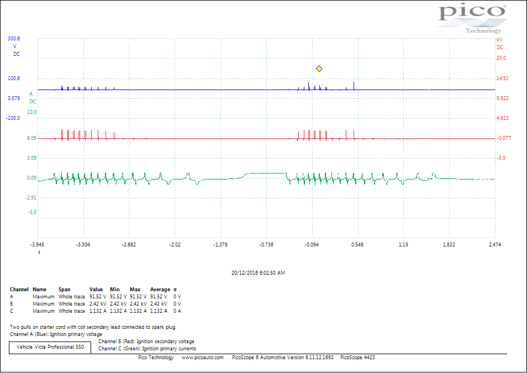Click the green 0.09 axis value

click(x=31, y=177)
